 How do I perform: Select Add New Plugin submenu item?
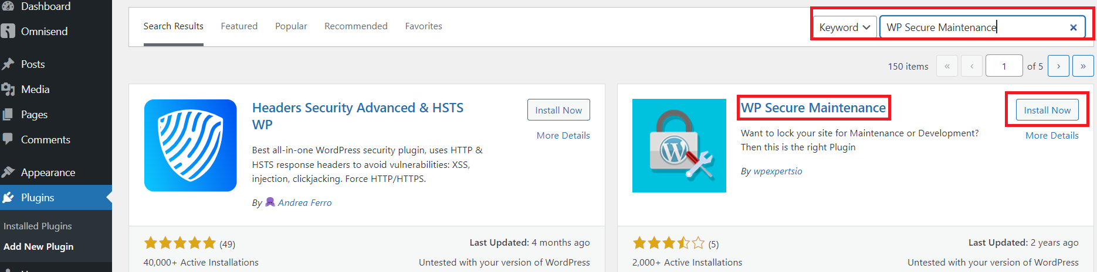coord(39,246)
